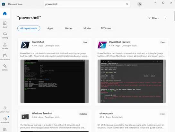Screen dimensions: 175x132
Task: Click PowerShell Preview 4.7 star rating
Action: coord(111,45)
